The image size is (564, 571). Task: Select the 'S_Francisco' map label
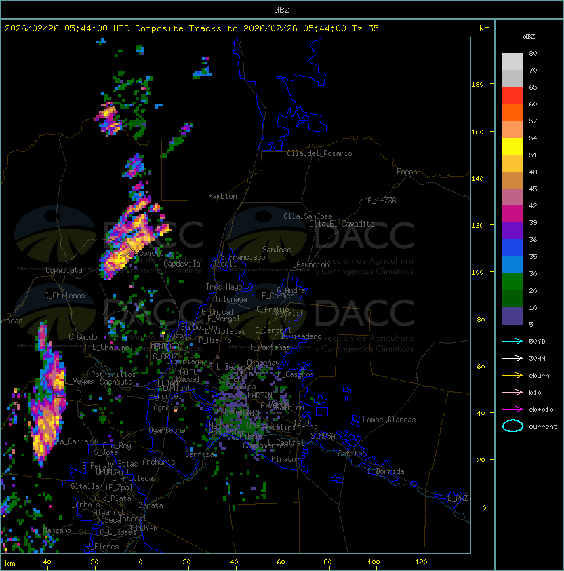243,257
